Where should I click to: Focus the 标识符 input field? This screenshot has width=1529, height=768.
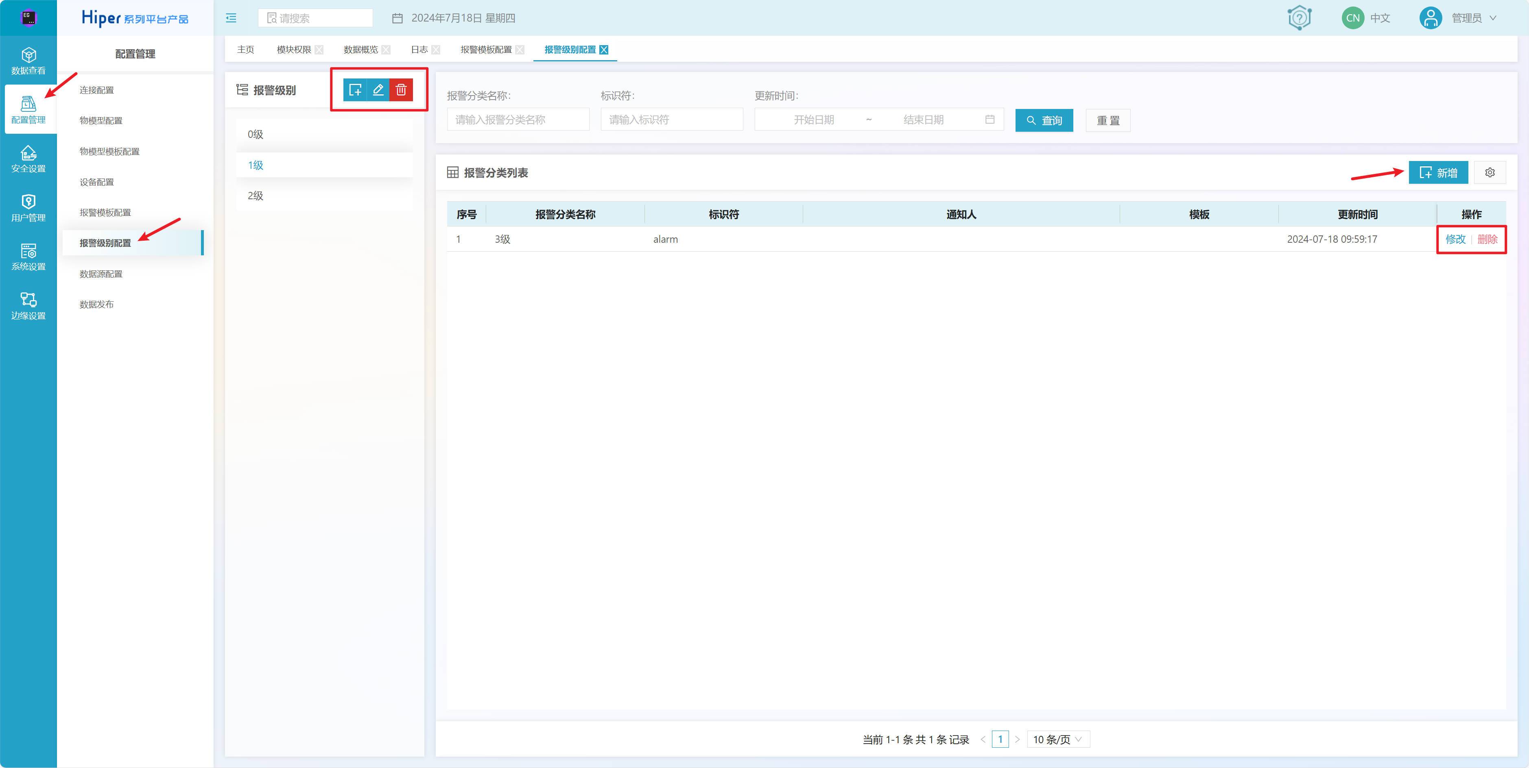(672, 119)
